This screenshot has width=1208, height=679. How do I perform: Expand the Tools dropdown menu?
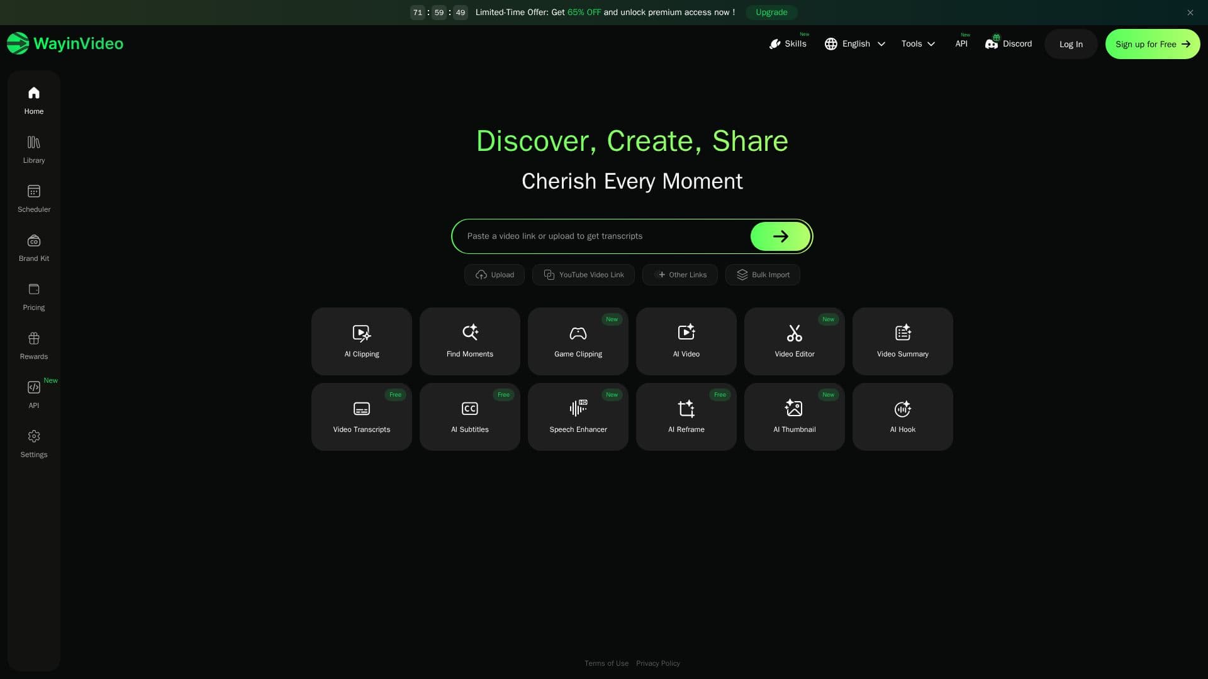[x=918, y=44]
